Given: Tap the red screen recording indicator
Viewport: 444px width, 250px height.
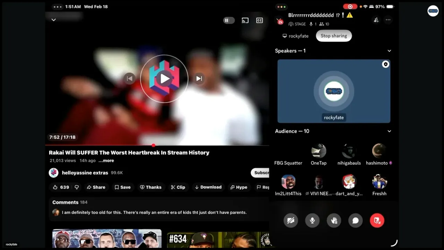Looking at the screenshot, I should tap(350, 7).
